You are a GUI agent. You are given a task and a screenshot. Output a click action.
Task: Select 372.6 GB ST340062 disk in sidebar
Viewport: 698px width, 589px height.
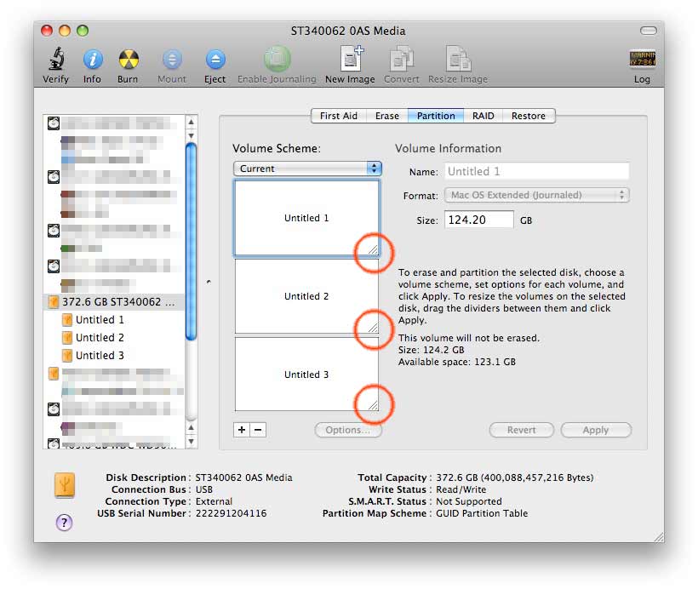tap(114, 302)
